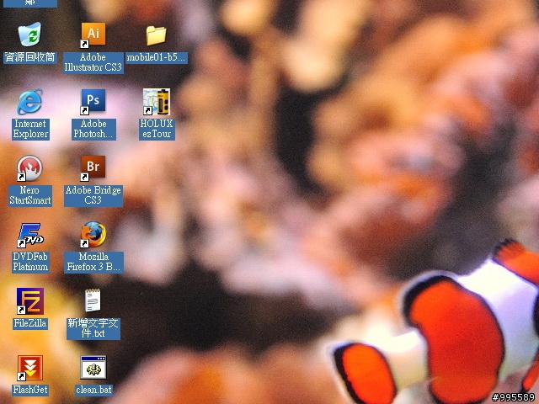The height and width of the screenshot is (404, 539).
Task: Select the Mozilla Firefox 3 Beta icon
Action: 93,234
